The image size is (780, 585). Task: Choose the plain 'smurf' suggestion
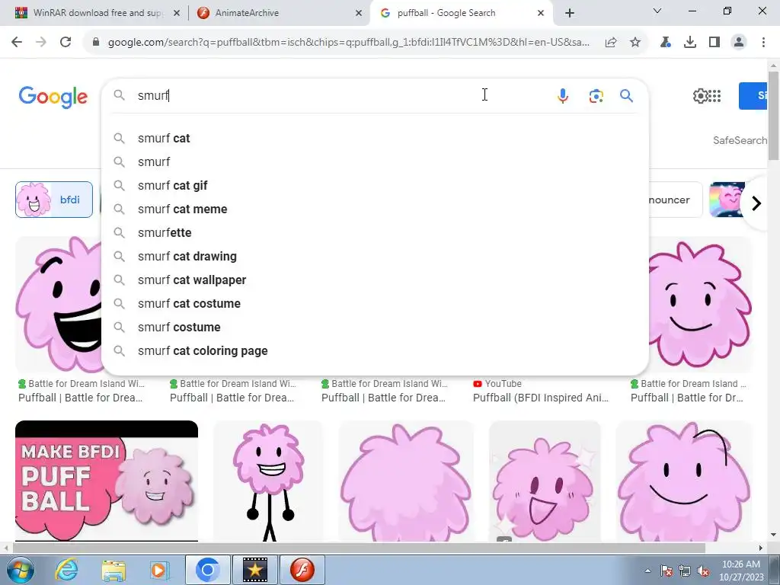(x=375, y=161)
